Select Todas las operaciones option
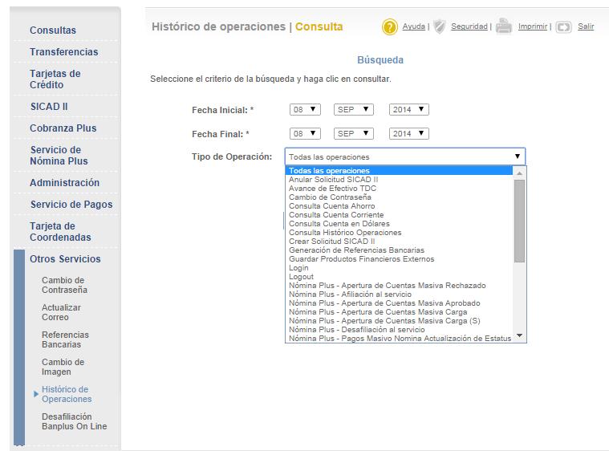Viewport: 609px width, 451px height. tap(399, 171)
